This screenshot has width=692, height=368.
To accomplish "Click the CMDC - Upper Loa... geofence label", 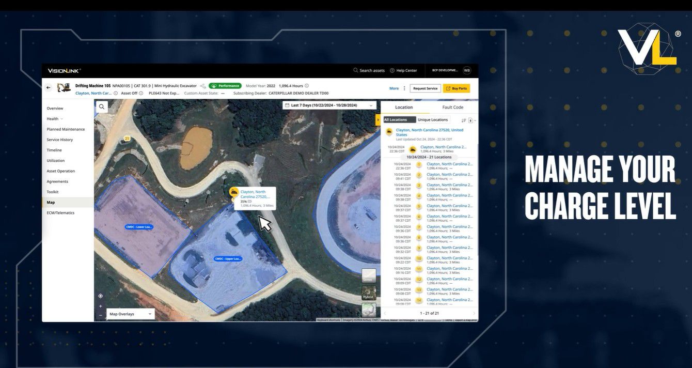I will tap(228, 258).
